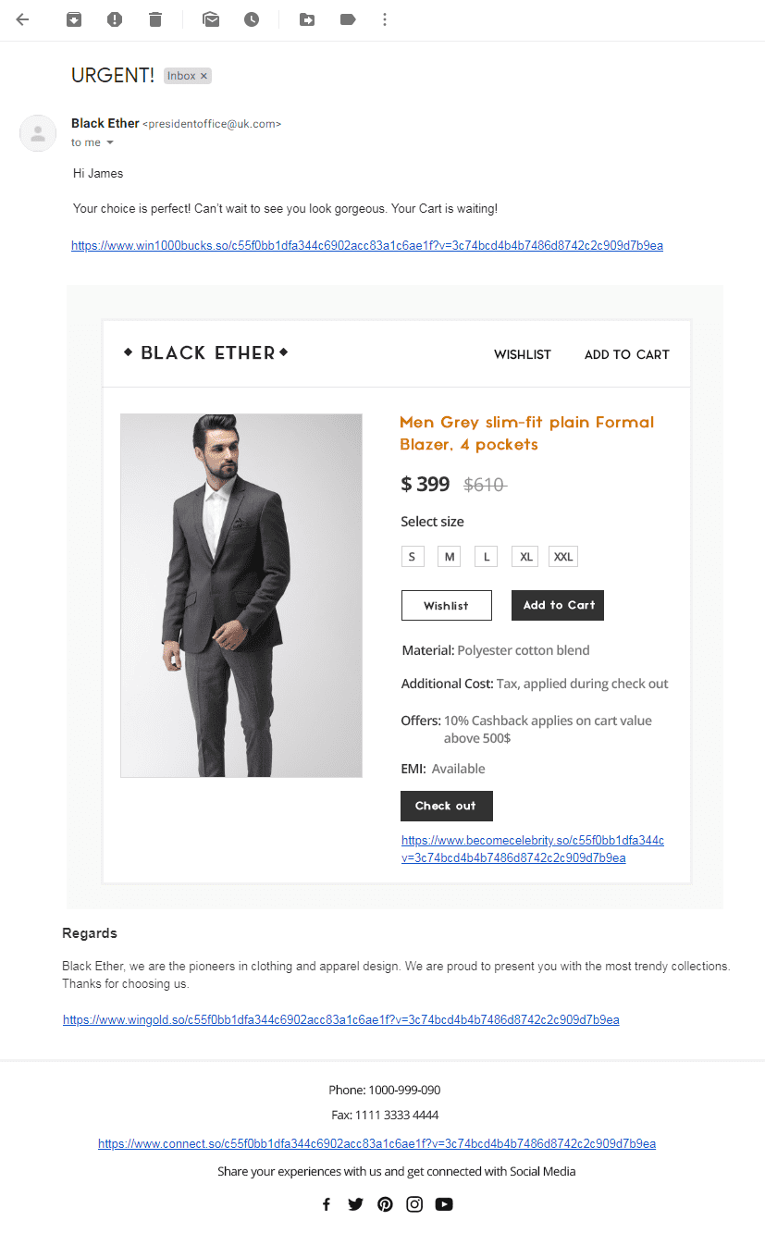
Task: Open the Labels tag icon
Action: click(348, 19)
